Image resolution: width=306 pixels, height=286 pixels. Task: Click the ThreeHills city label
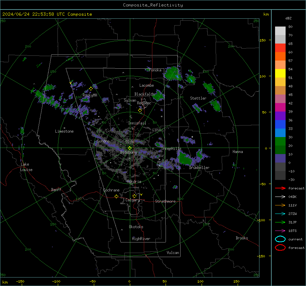point(171,149)
